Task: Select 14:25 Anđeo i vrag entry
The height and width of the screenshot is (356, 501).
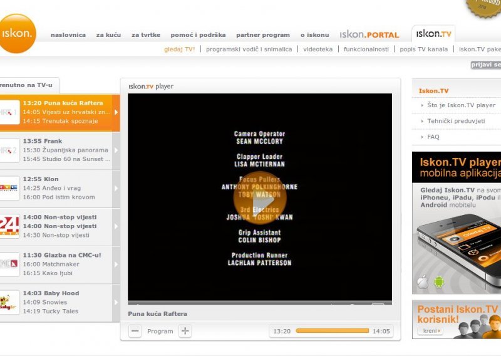Action: click(x=52, y=188)
